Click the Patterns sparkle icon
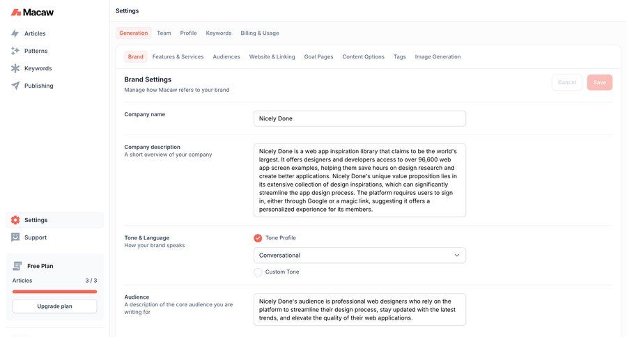627x337 pixels. (15, 51)
